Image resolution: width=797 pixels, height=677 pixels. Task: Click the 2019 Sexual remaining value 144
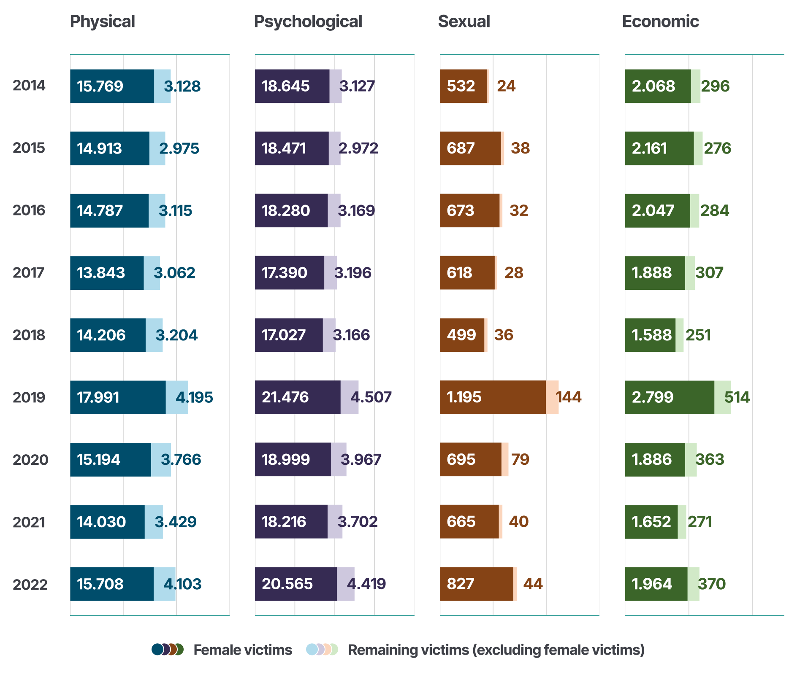[568, 397]
